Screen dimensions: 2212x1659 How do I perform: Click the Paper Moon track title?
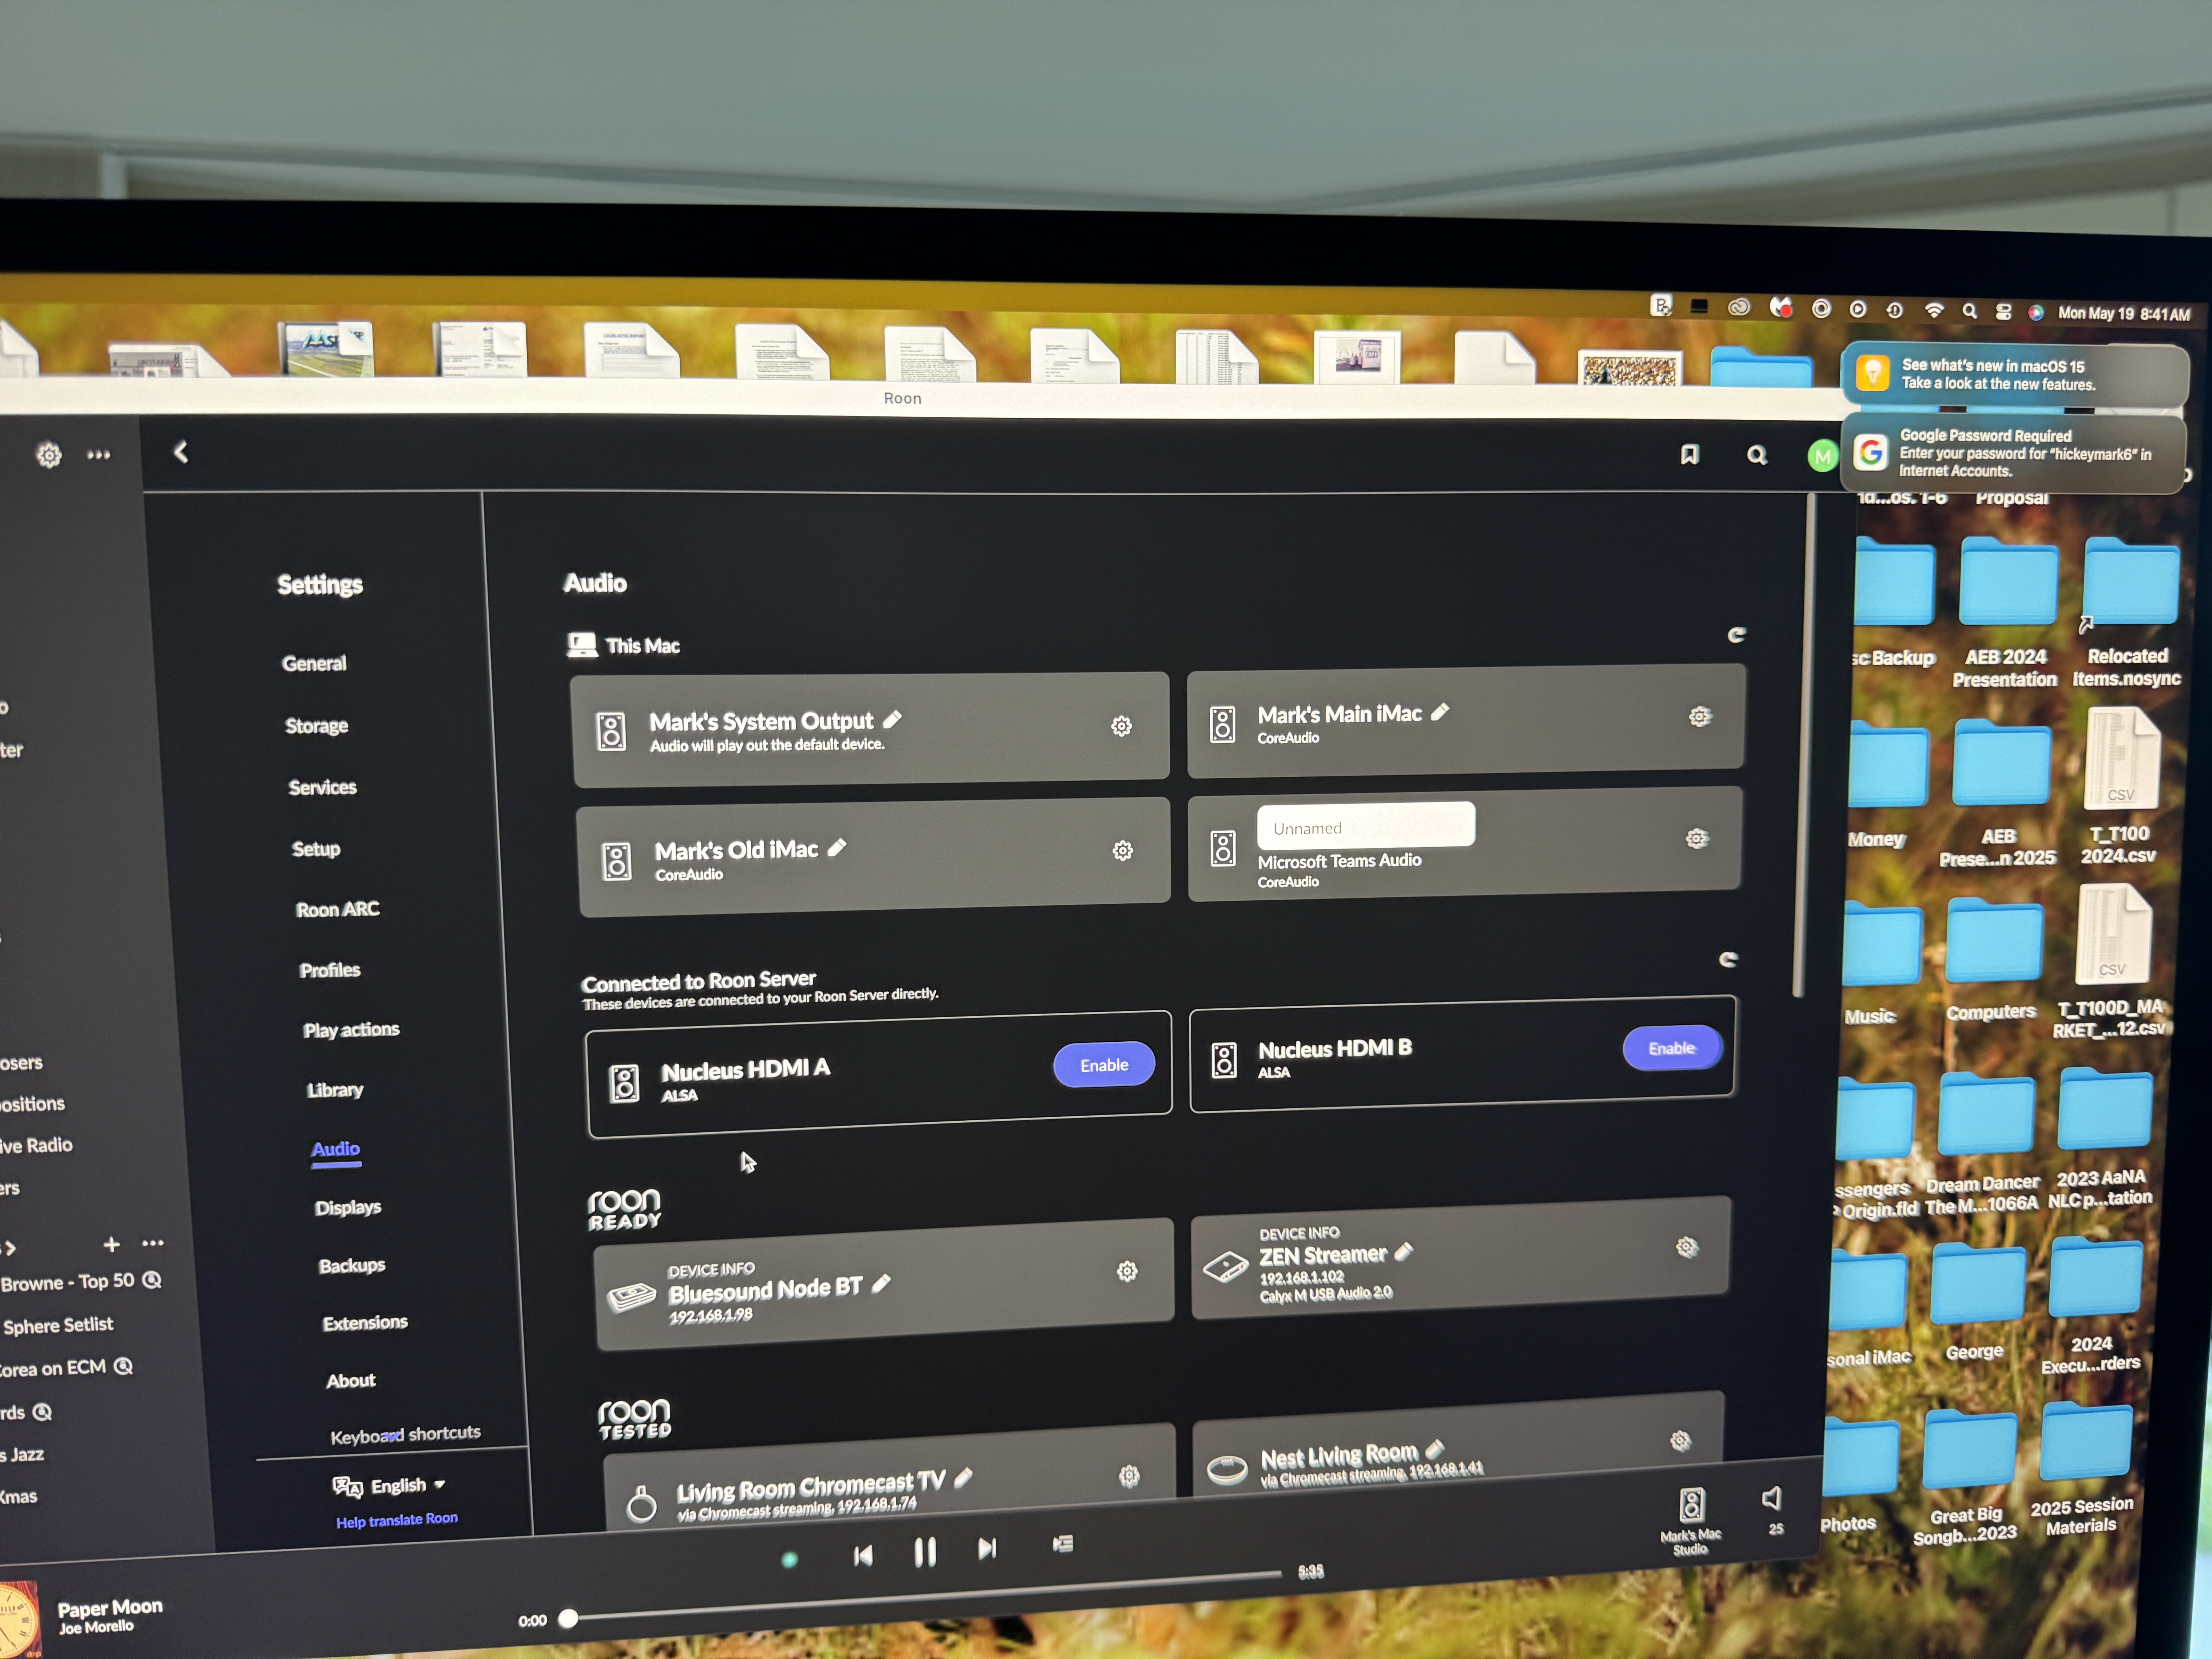[110, 1608]
